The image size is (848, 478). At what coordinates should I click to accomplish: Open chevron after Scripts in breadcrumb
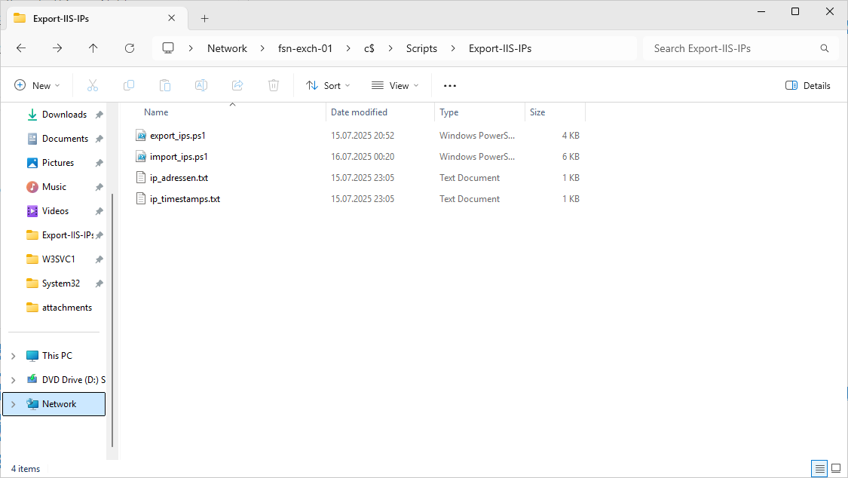(453, 48)
